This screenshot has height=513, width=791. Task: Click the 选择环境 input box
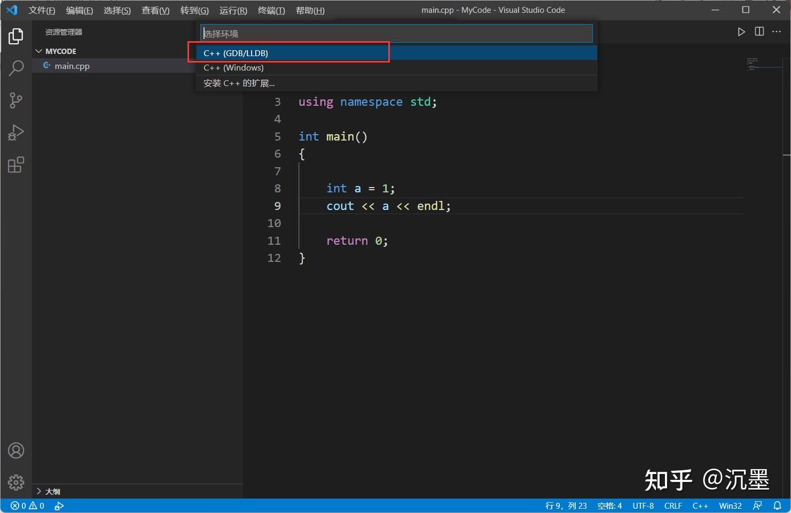click(396, 34)
